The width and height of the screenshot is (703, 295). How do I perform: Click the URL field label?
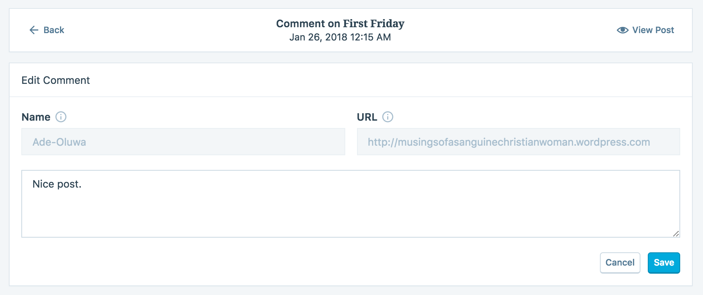coord(367,117)
